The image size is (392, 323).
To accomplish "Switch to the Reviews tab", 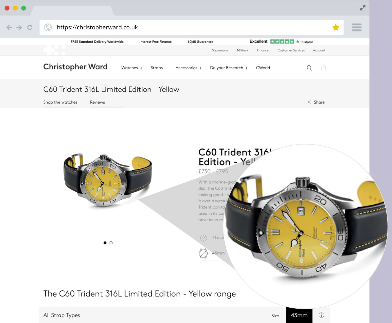I will coord(97,102).
